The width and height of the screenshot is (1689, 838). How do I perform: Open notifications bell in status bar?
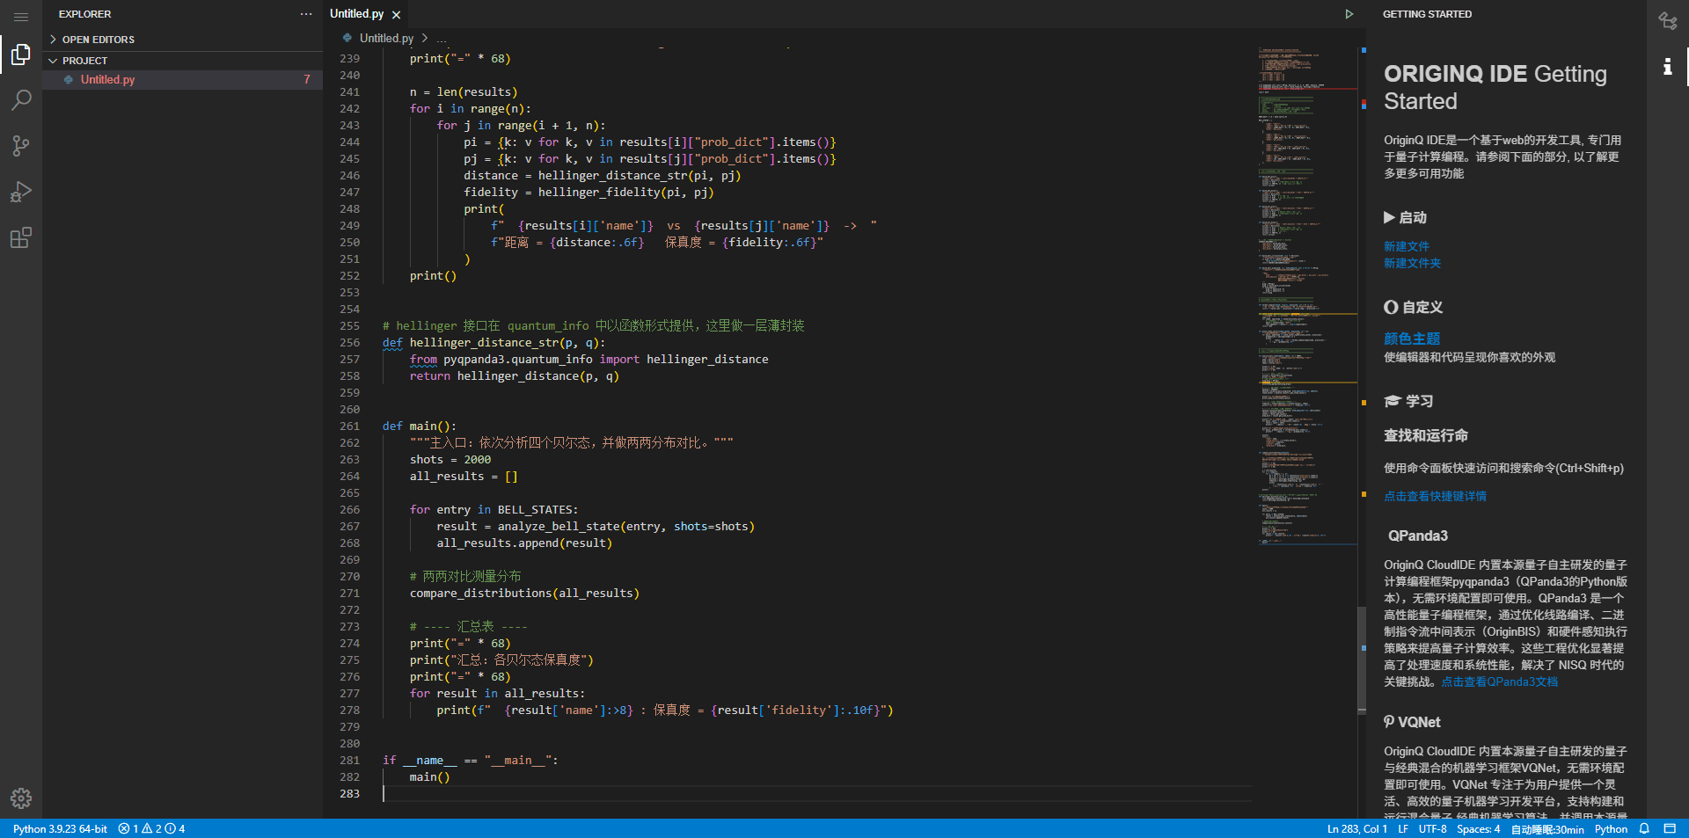(x=1643, y=829)
